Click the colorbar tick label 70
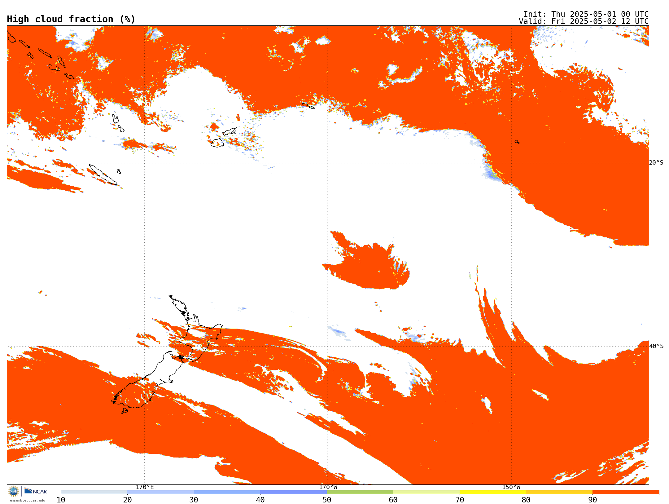 point(460,500)
